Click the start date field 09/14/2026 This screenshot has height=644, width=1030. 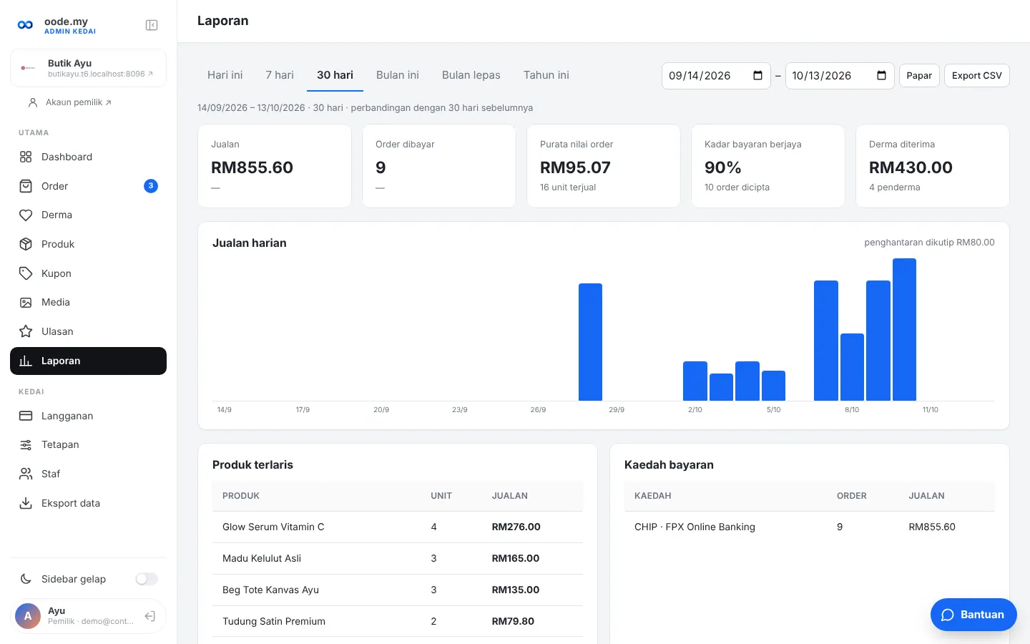coord(716,75)
